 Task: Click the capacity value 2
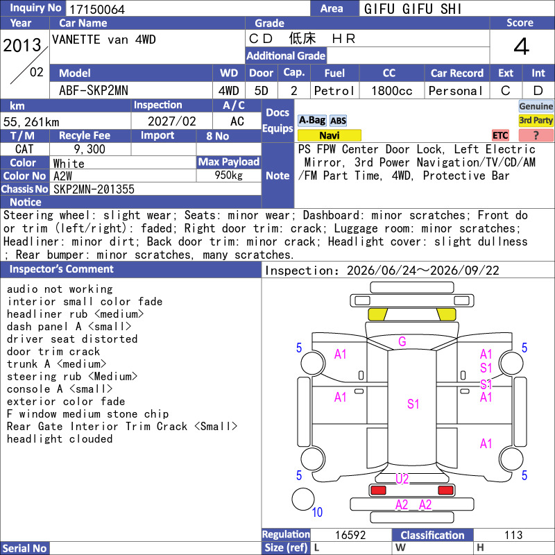coord(293,91)
